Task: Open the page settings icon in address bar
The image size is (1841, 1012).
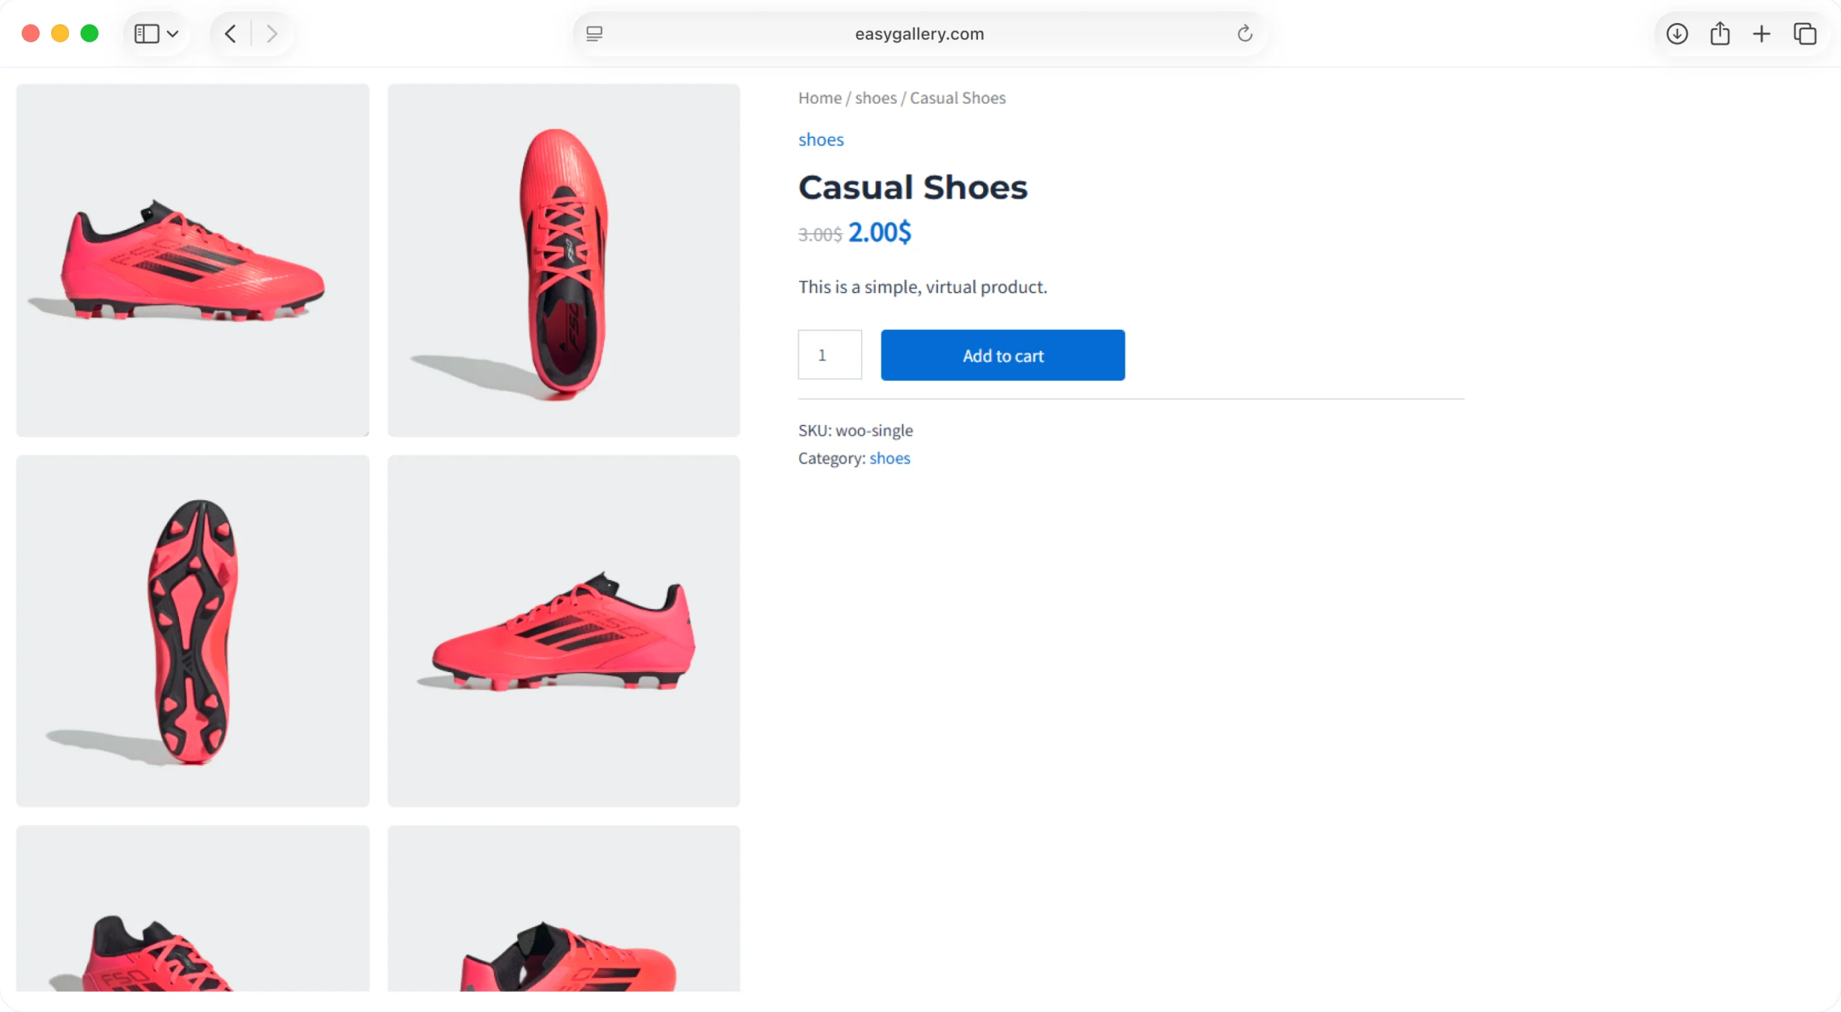Action: 594,34
